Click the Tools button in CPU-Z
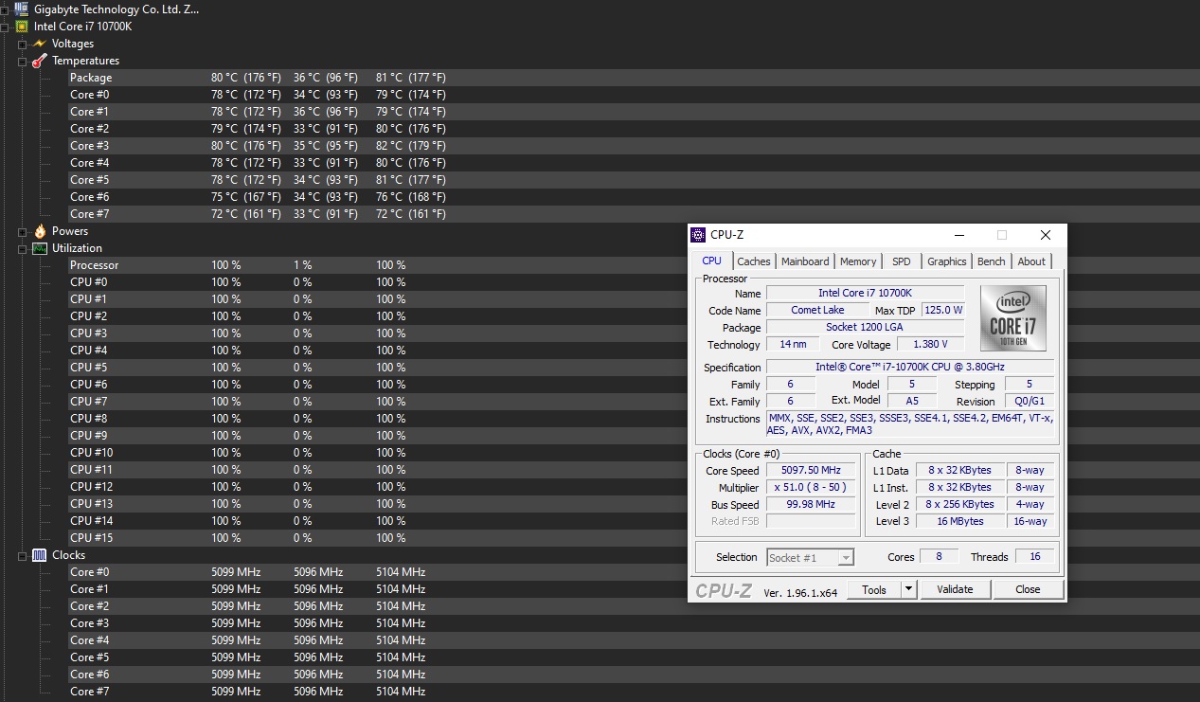 pyautogui.click(x=874, y=589)
